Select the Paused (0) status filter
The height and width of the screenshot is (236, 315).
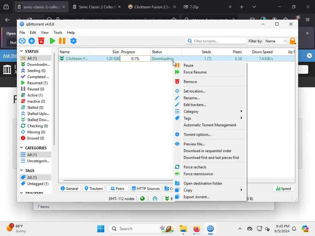coord(36,89)
